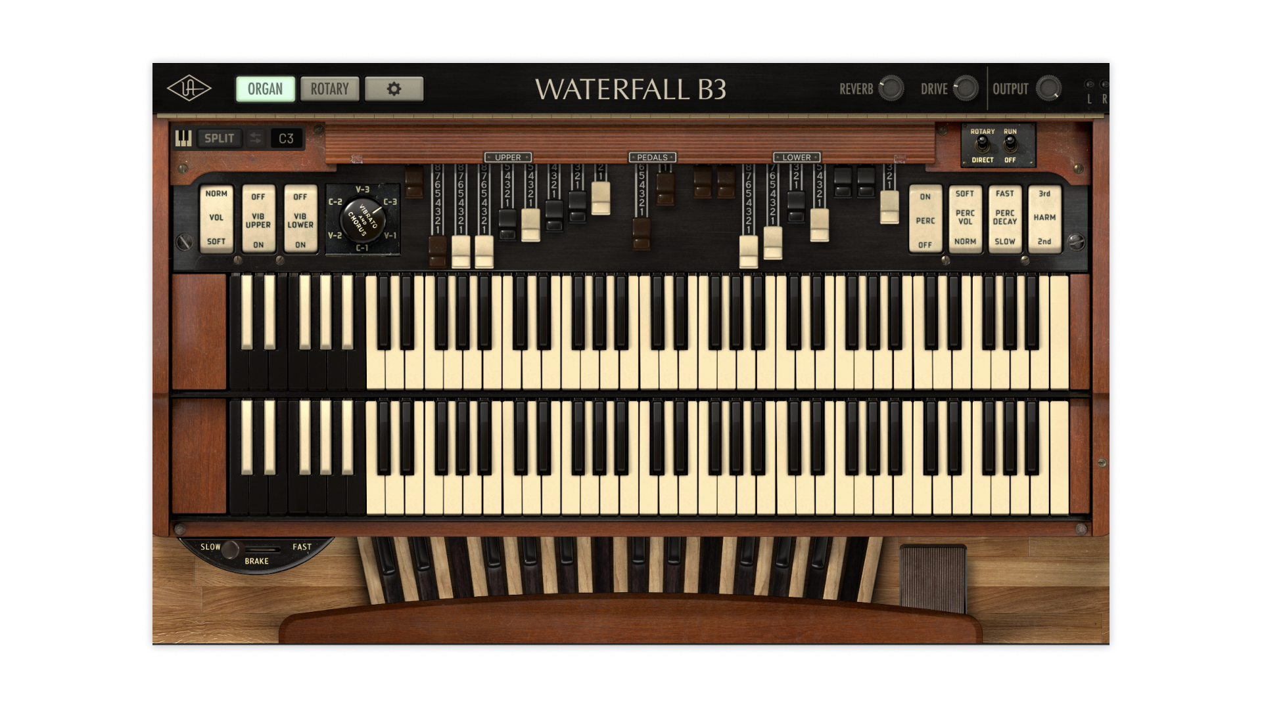Click the split swap arrows icon

[x=256, y=139]
